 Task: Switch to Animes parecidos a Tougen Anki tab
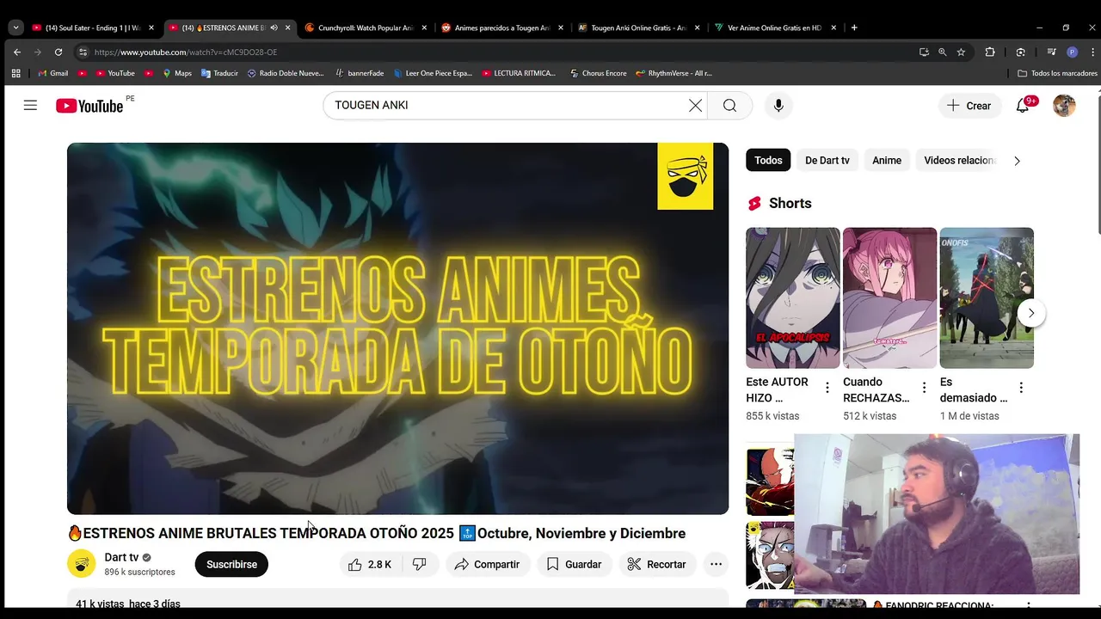501,28
